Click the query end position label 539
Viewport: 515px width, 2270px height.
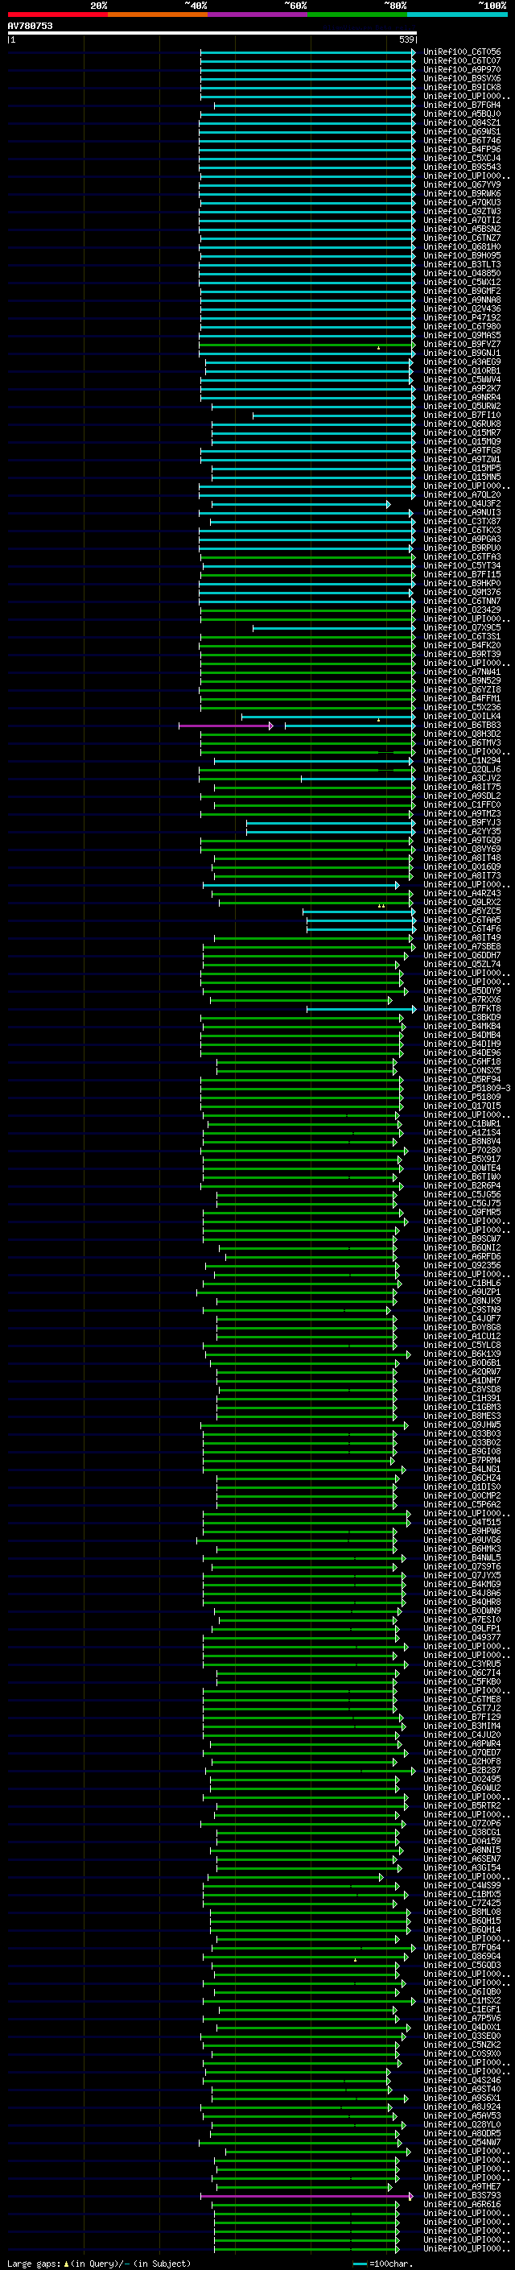pos(406,39)
